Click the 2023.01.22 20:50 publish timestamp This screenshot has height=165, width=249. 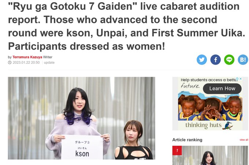pos(26,62)
